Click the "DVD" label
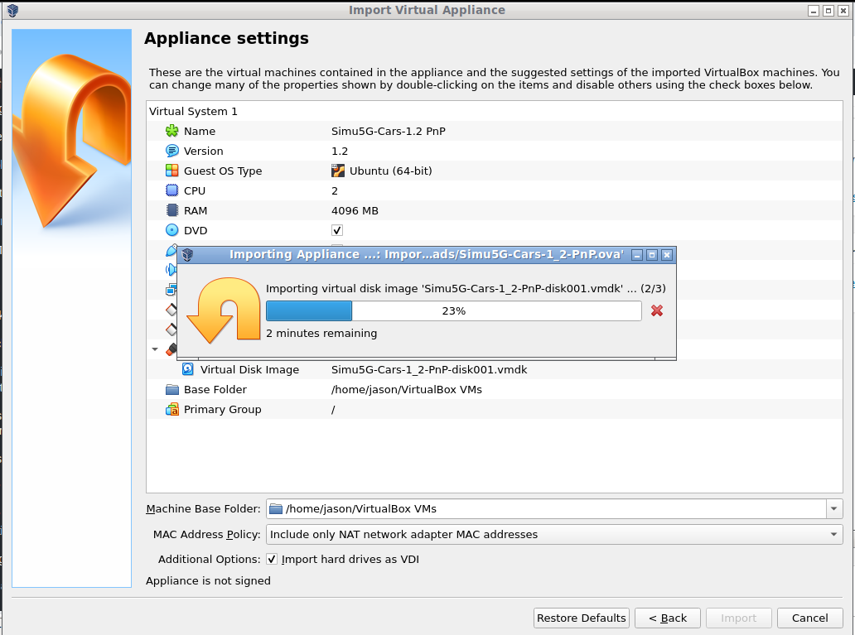 point(196,230)
